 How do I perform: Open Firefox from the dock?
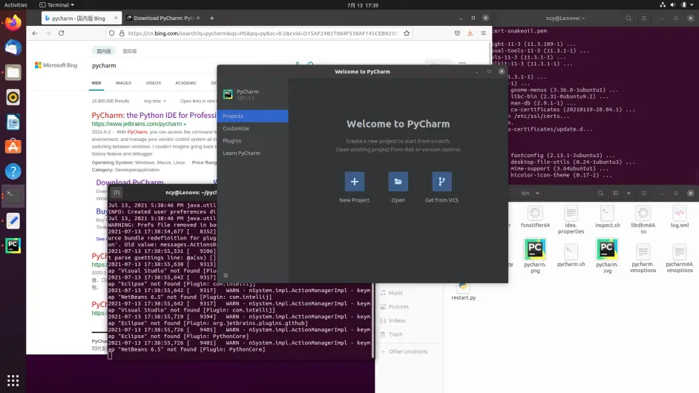tap(13, 23)
